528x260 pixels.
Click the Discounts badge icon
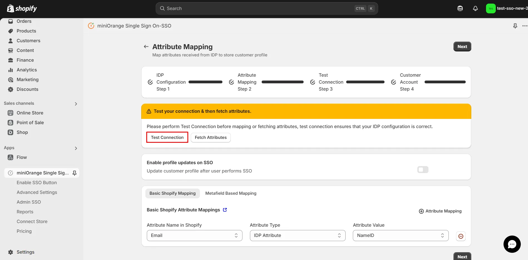coord(11,89)
